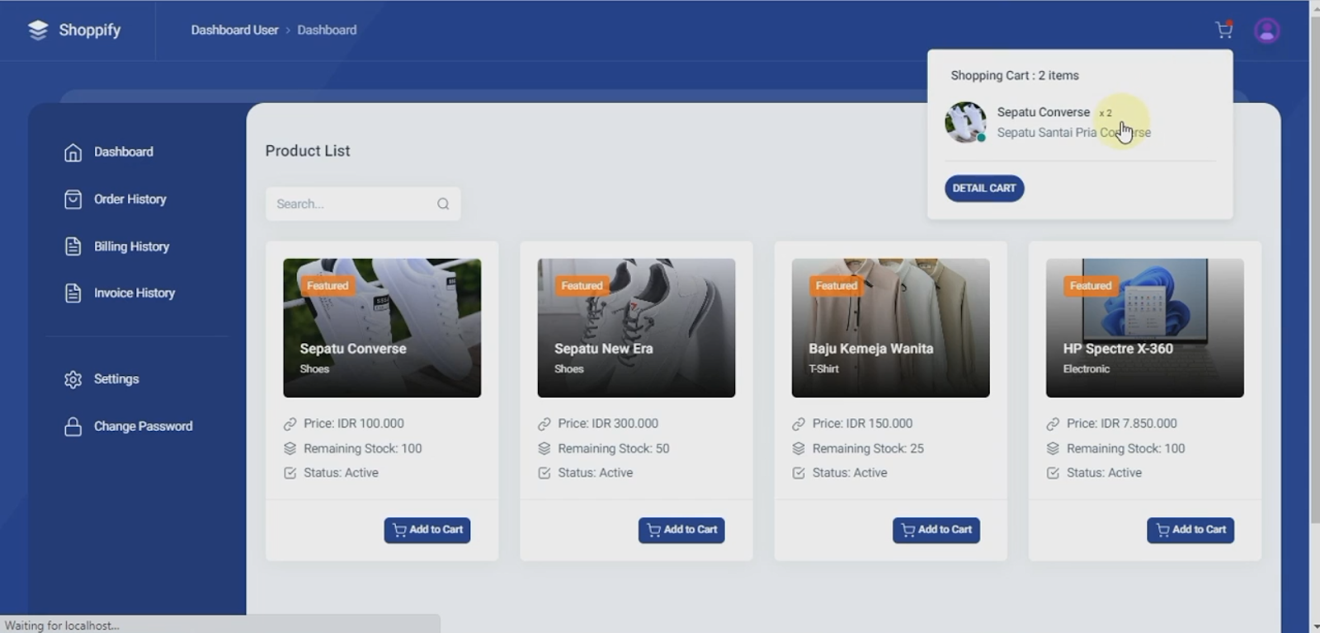
Task: Click the "Product List" heading
Action: coord(308,151)
